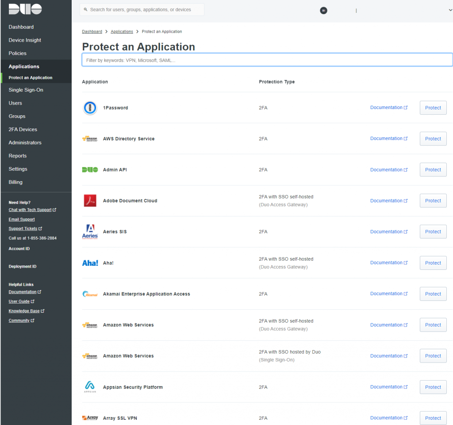This screenshot has height=425, width=453.
Task: Select Applications in the sidebar
Action: pyautogui.click(x=24, y=66)
